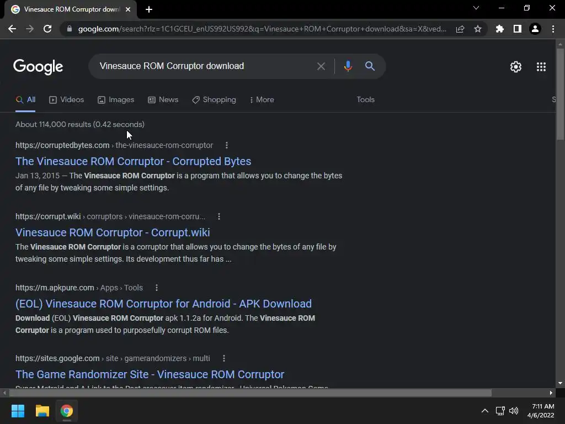Go to the Google logo homepage
The height and width of the screenshot is (424, 565).
tap(38, 67)
